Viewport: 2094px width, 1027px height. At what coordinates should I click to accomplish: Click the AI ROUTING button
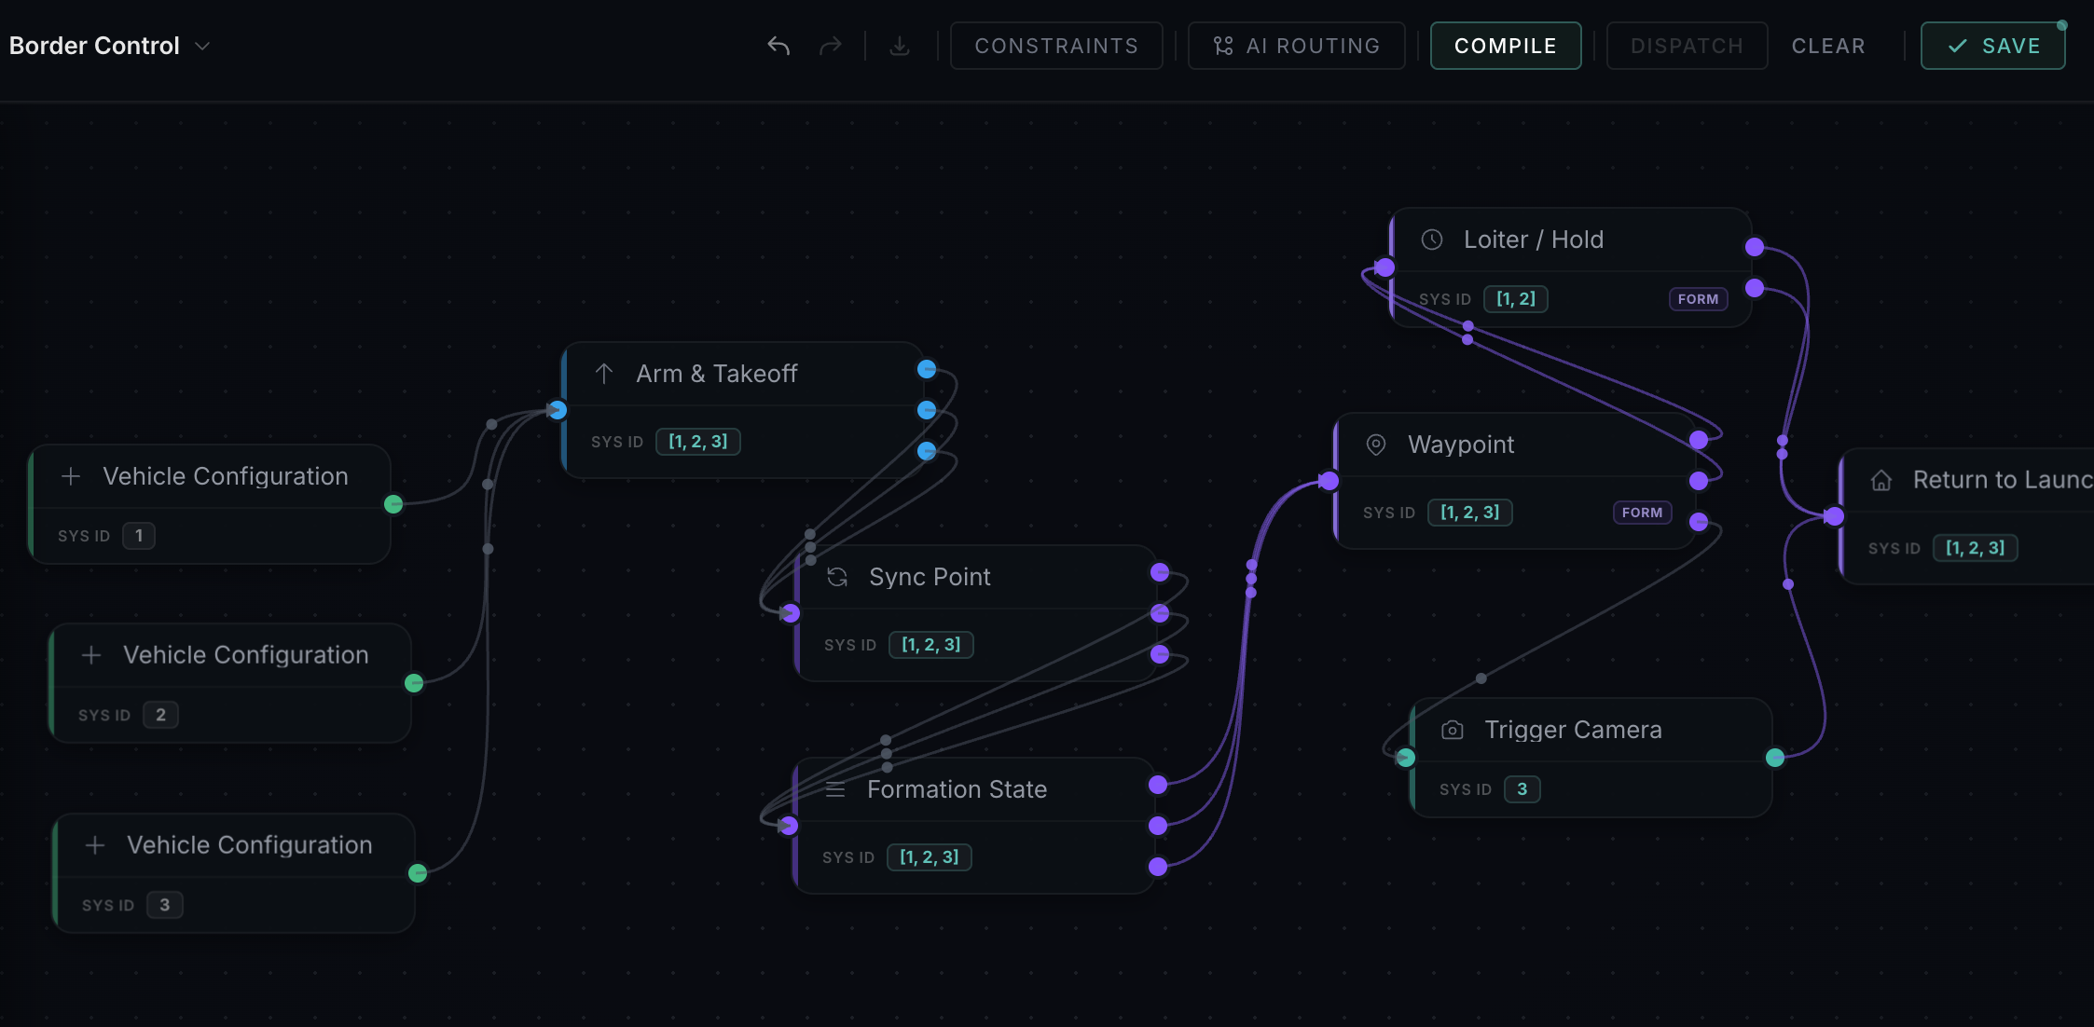pyautogui.click(x=1296, y=46)
